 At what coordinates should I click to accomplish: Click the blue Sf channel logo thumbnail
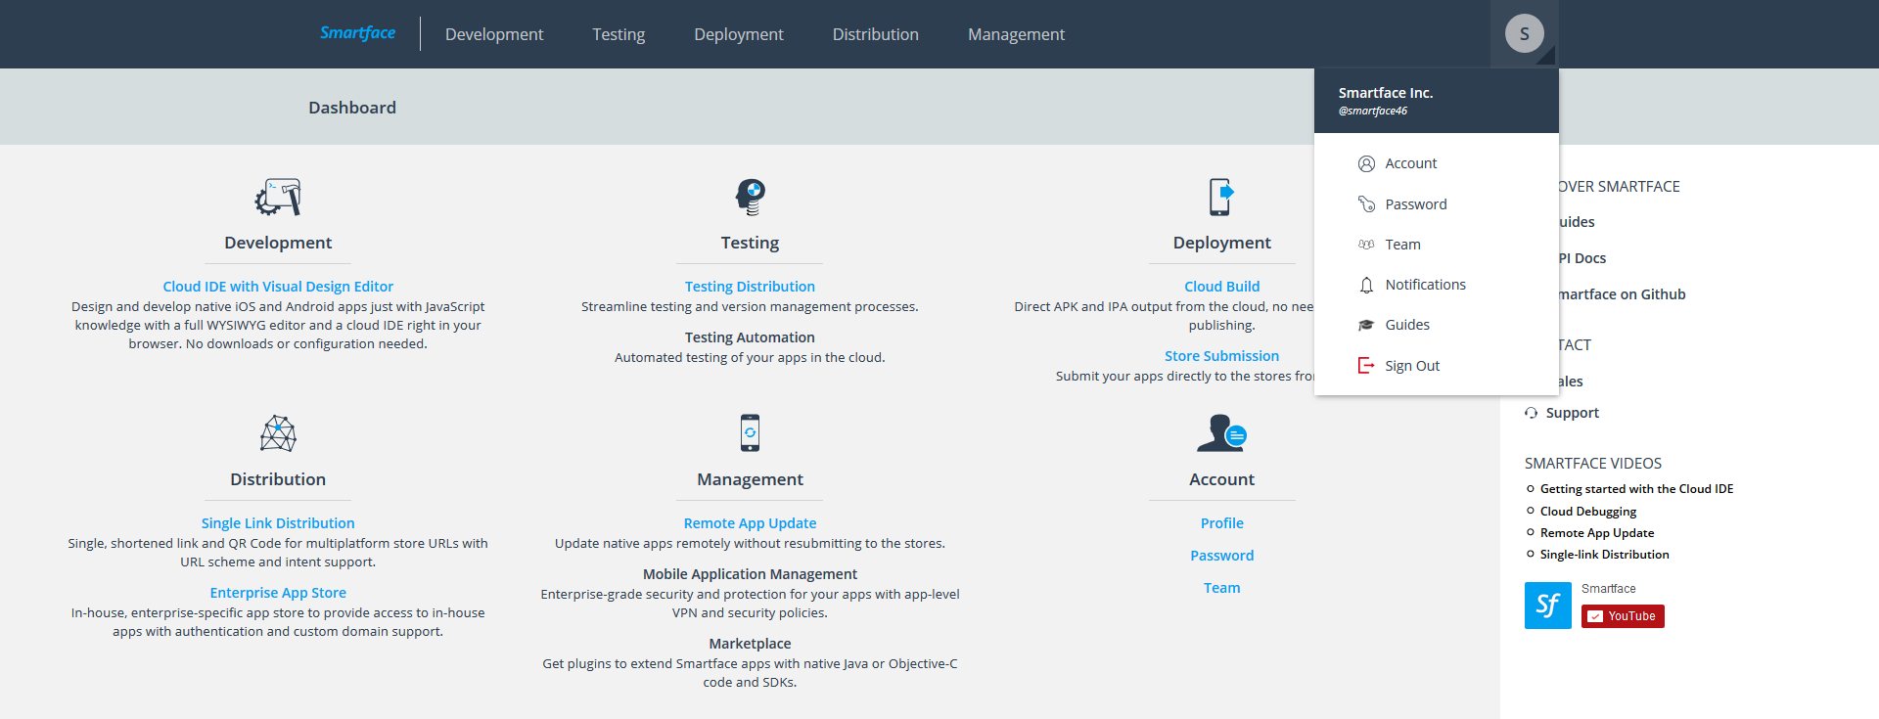coord(1547,606)
